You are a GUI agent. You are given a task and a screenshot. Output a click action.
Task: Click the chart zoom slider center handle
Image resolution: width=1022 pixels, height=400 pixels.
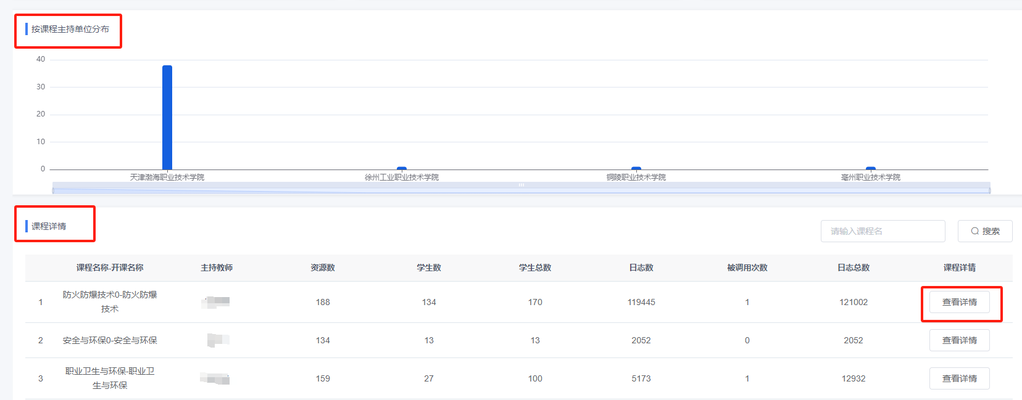click(x=521, y=185)
